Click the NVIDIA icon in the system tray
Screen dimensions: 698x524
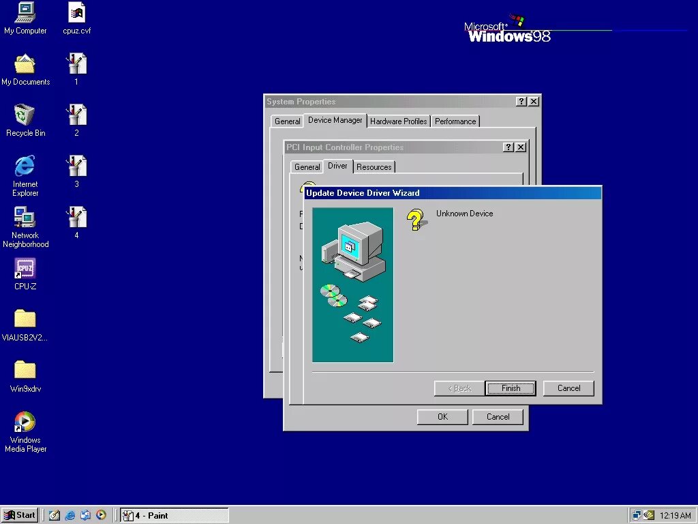[x=648, y=516]
